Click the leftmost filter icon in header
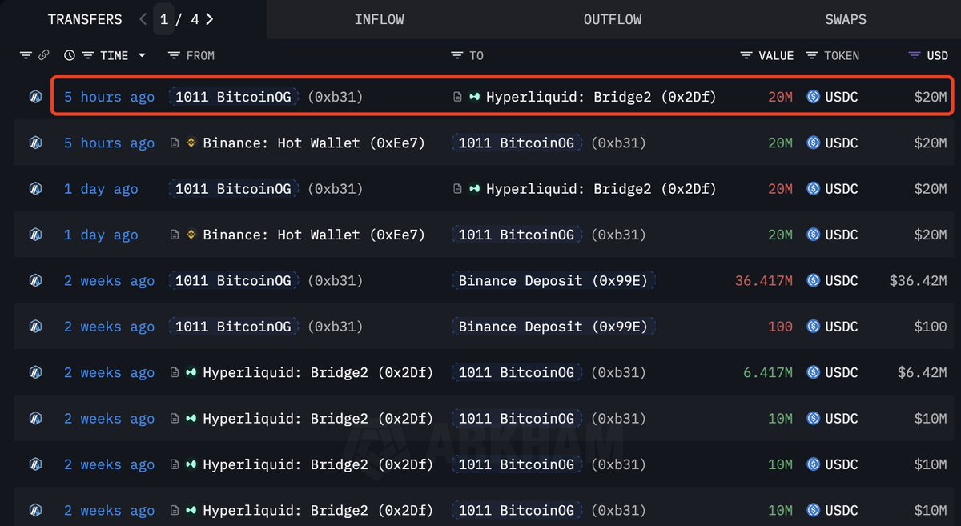The image size is (961, 526). 26,55
